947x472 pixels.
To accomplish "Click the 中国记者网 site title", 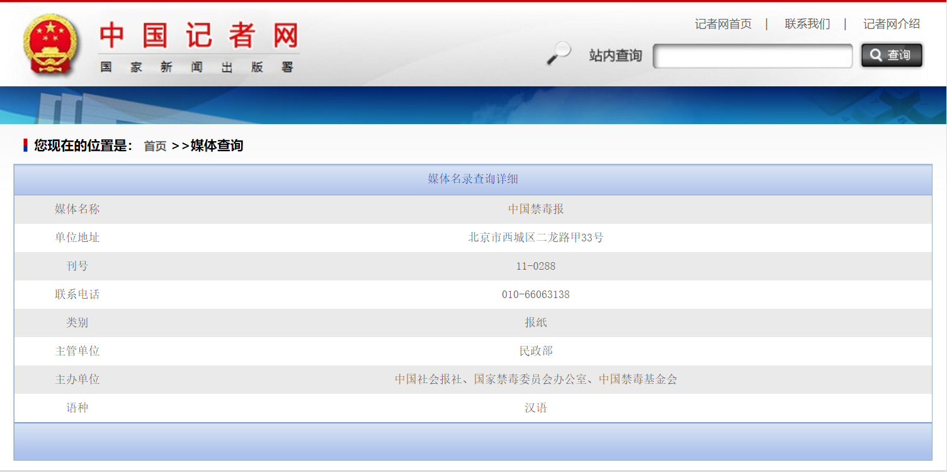I will pyautogui.click(x=198, y=35).
